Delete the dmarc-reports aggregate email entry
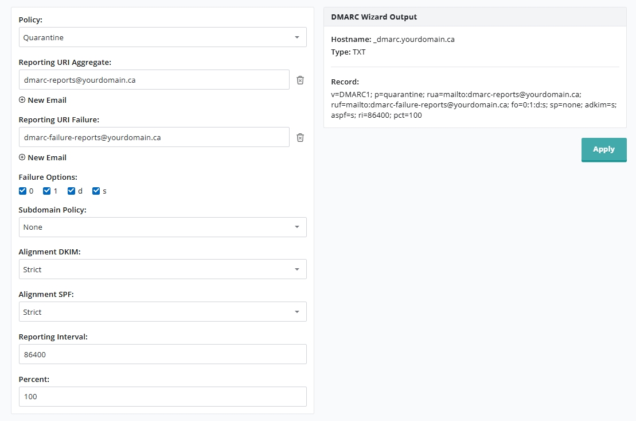 300,80
